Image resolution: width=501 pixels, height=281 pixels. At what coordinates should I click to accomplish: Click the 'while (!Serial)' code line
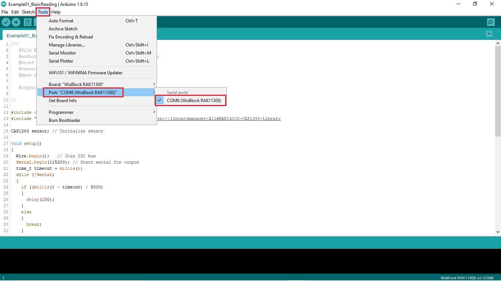pos(35,175)
